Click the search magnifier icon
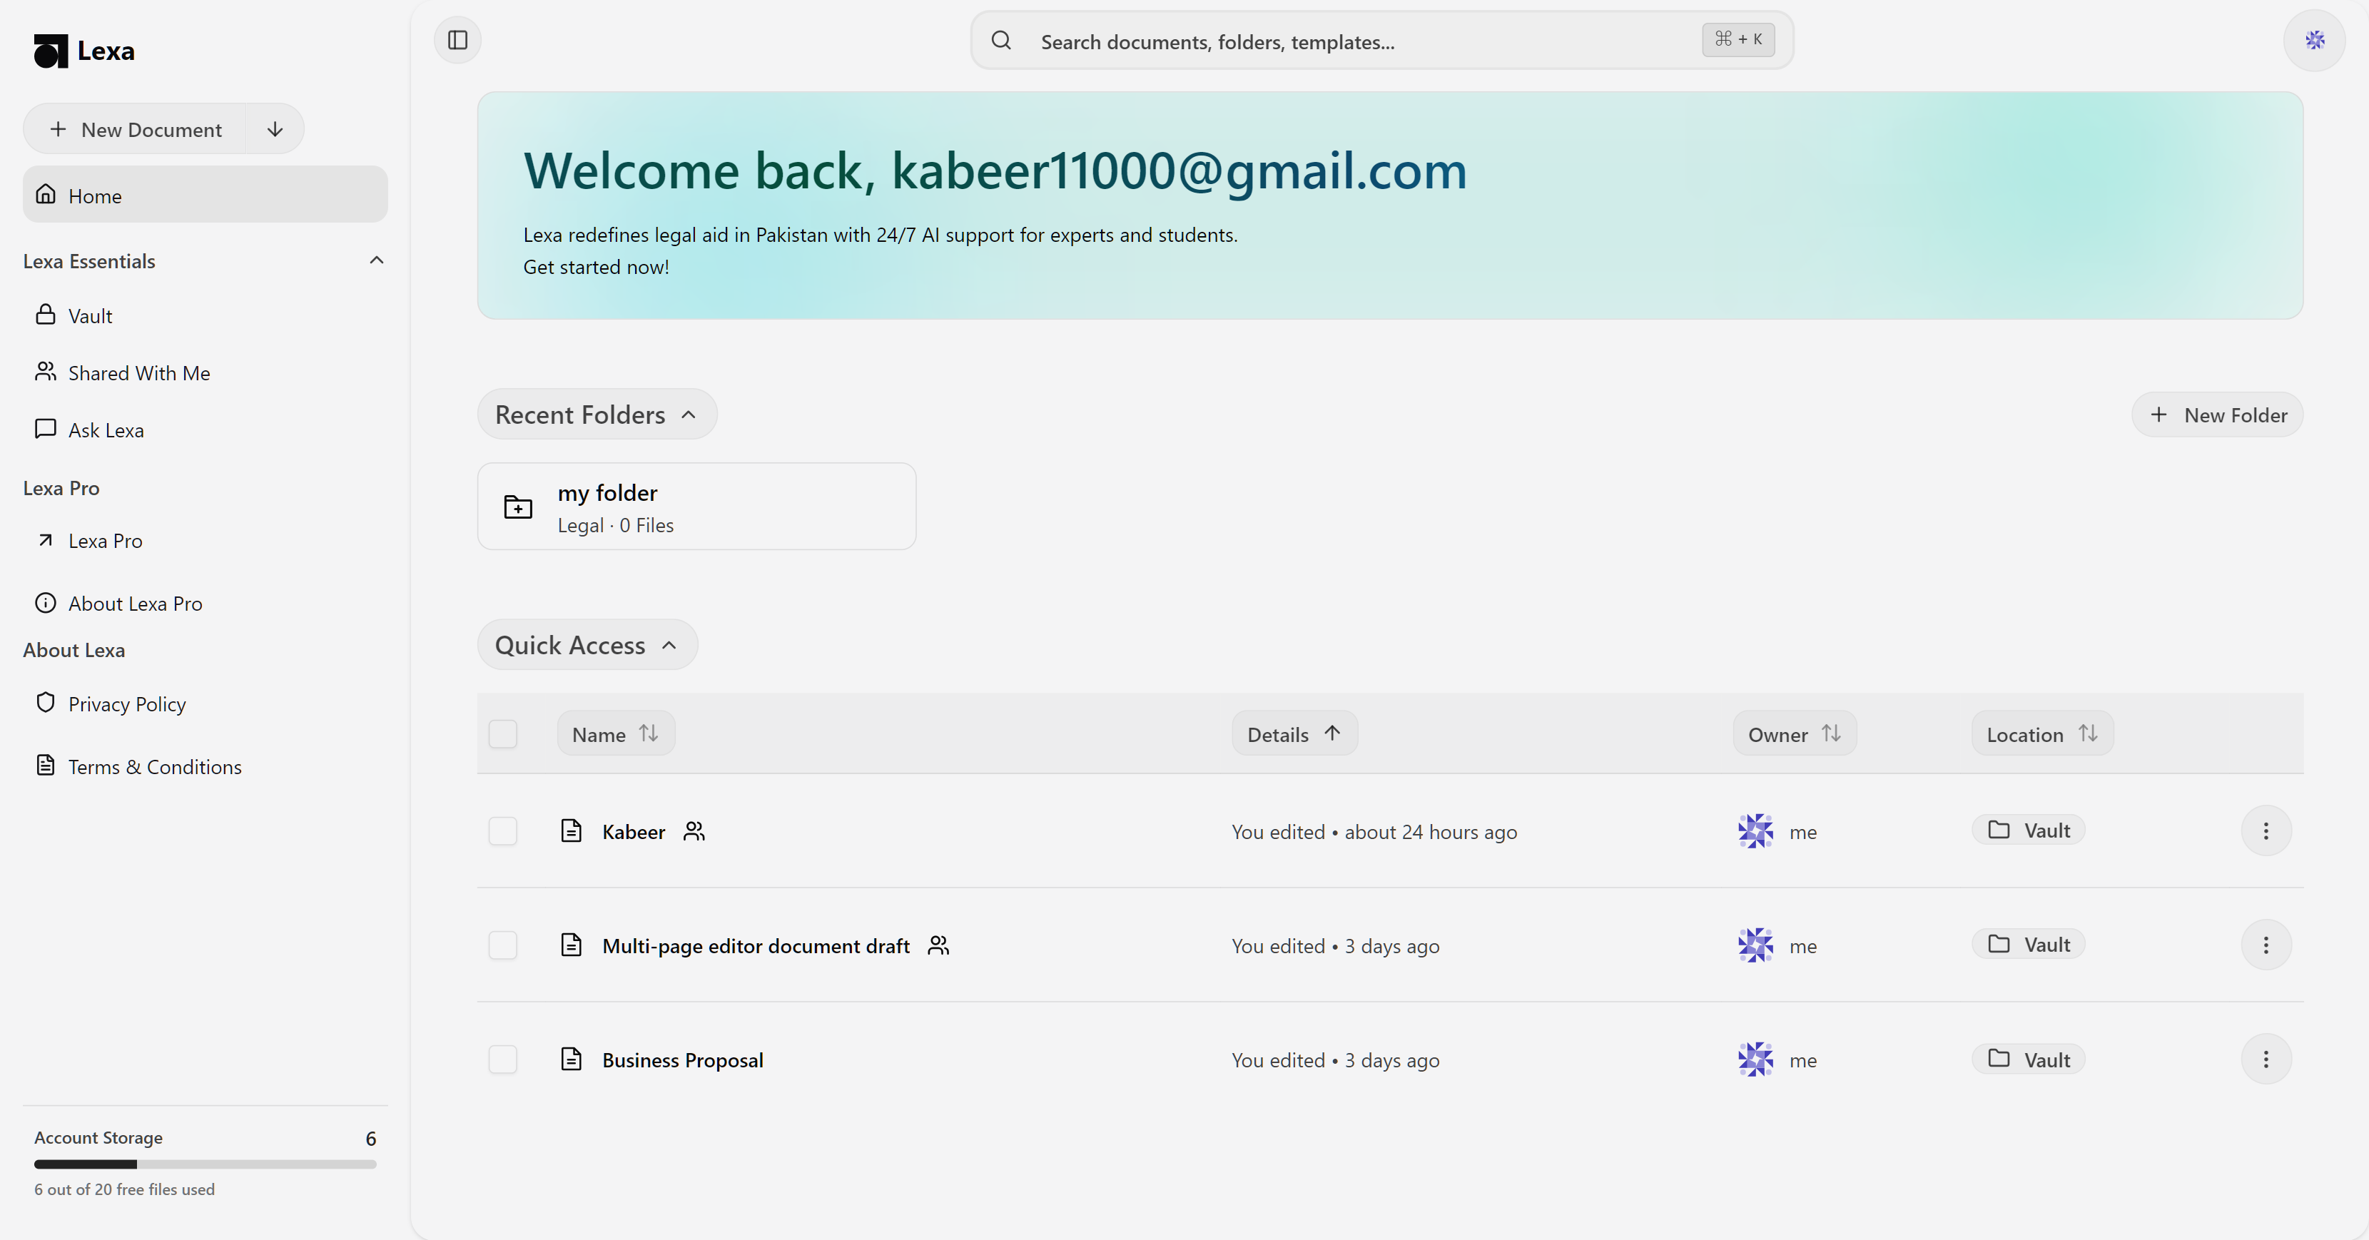This screenshot has height=1240, width=2369. click(1002, 41)
